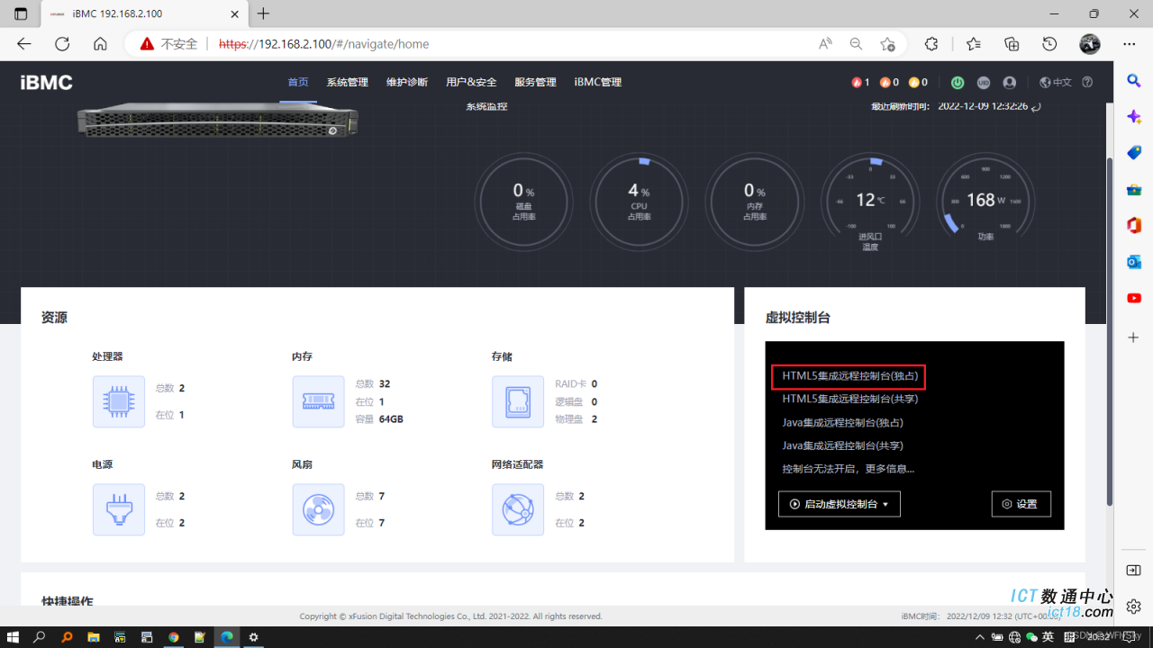Click the refresh arrow beside the last-refresh time

tap(1037, 106)
